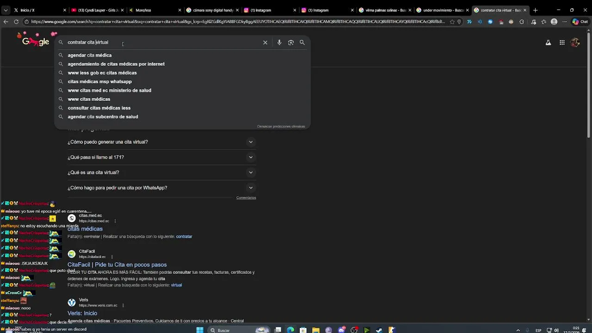Image resolution: width=592 pixels, height=333 pixels.
Task: Open browser settings and more menu
Action: (564, 22)
